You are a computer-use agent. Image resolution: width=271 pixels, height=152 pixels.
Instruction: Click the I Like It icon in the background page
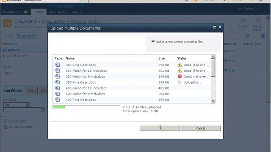[x=243, y=20]
